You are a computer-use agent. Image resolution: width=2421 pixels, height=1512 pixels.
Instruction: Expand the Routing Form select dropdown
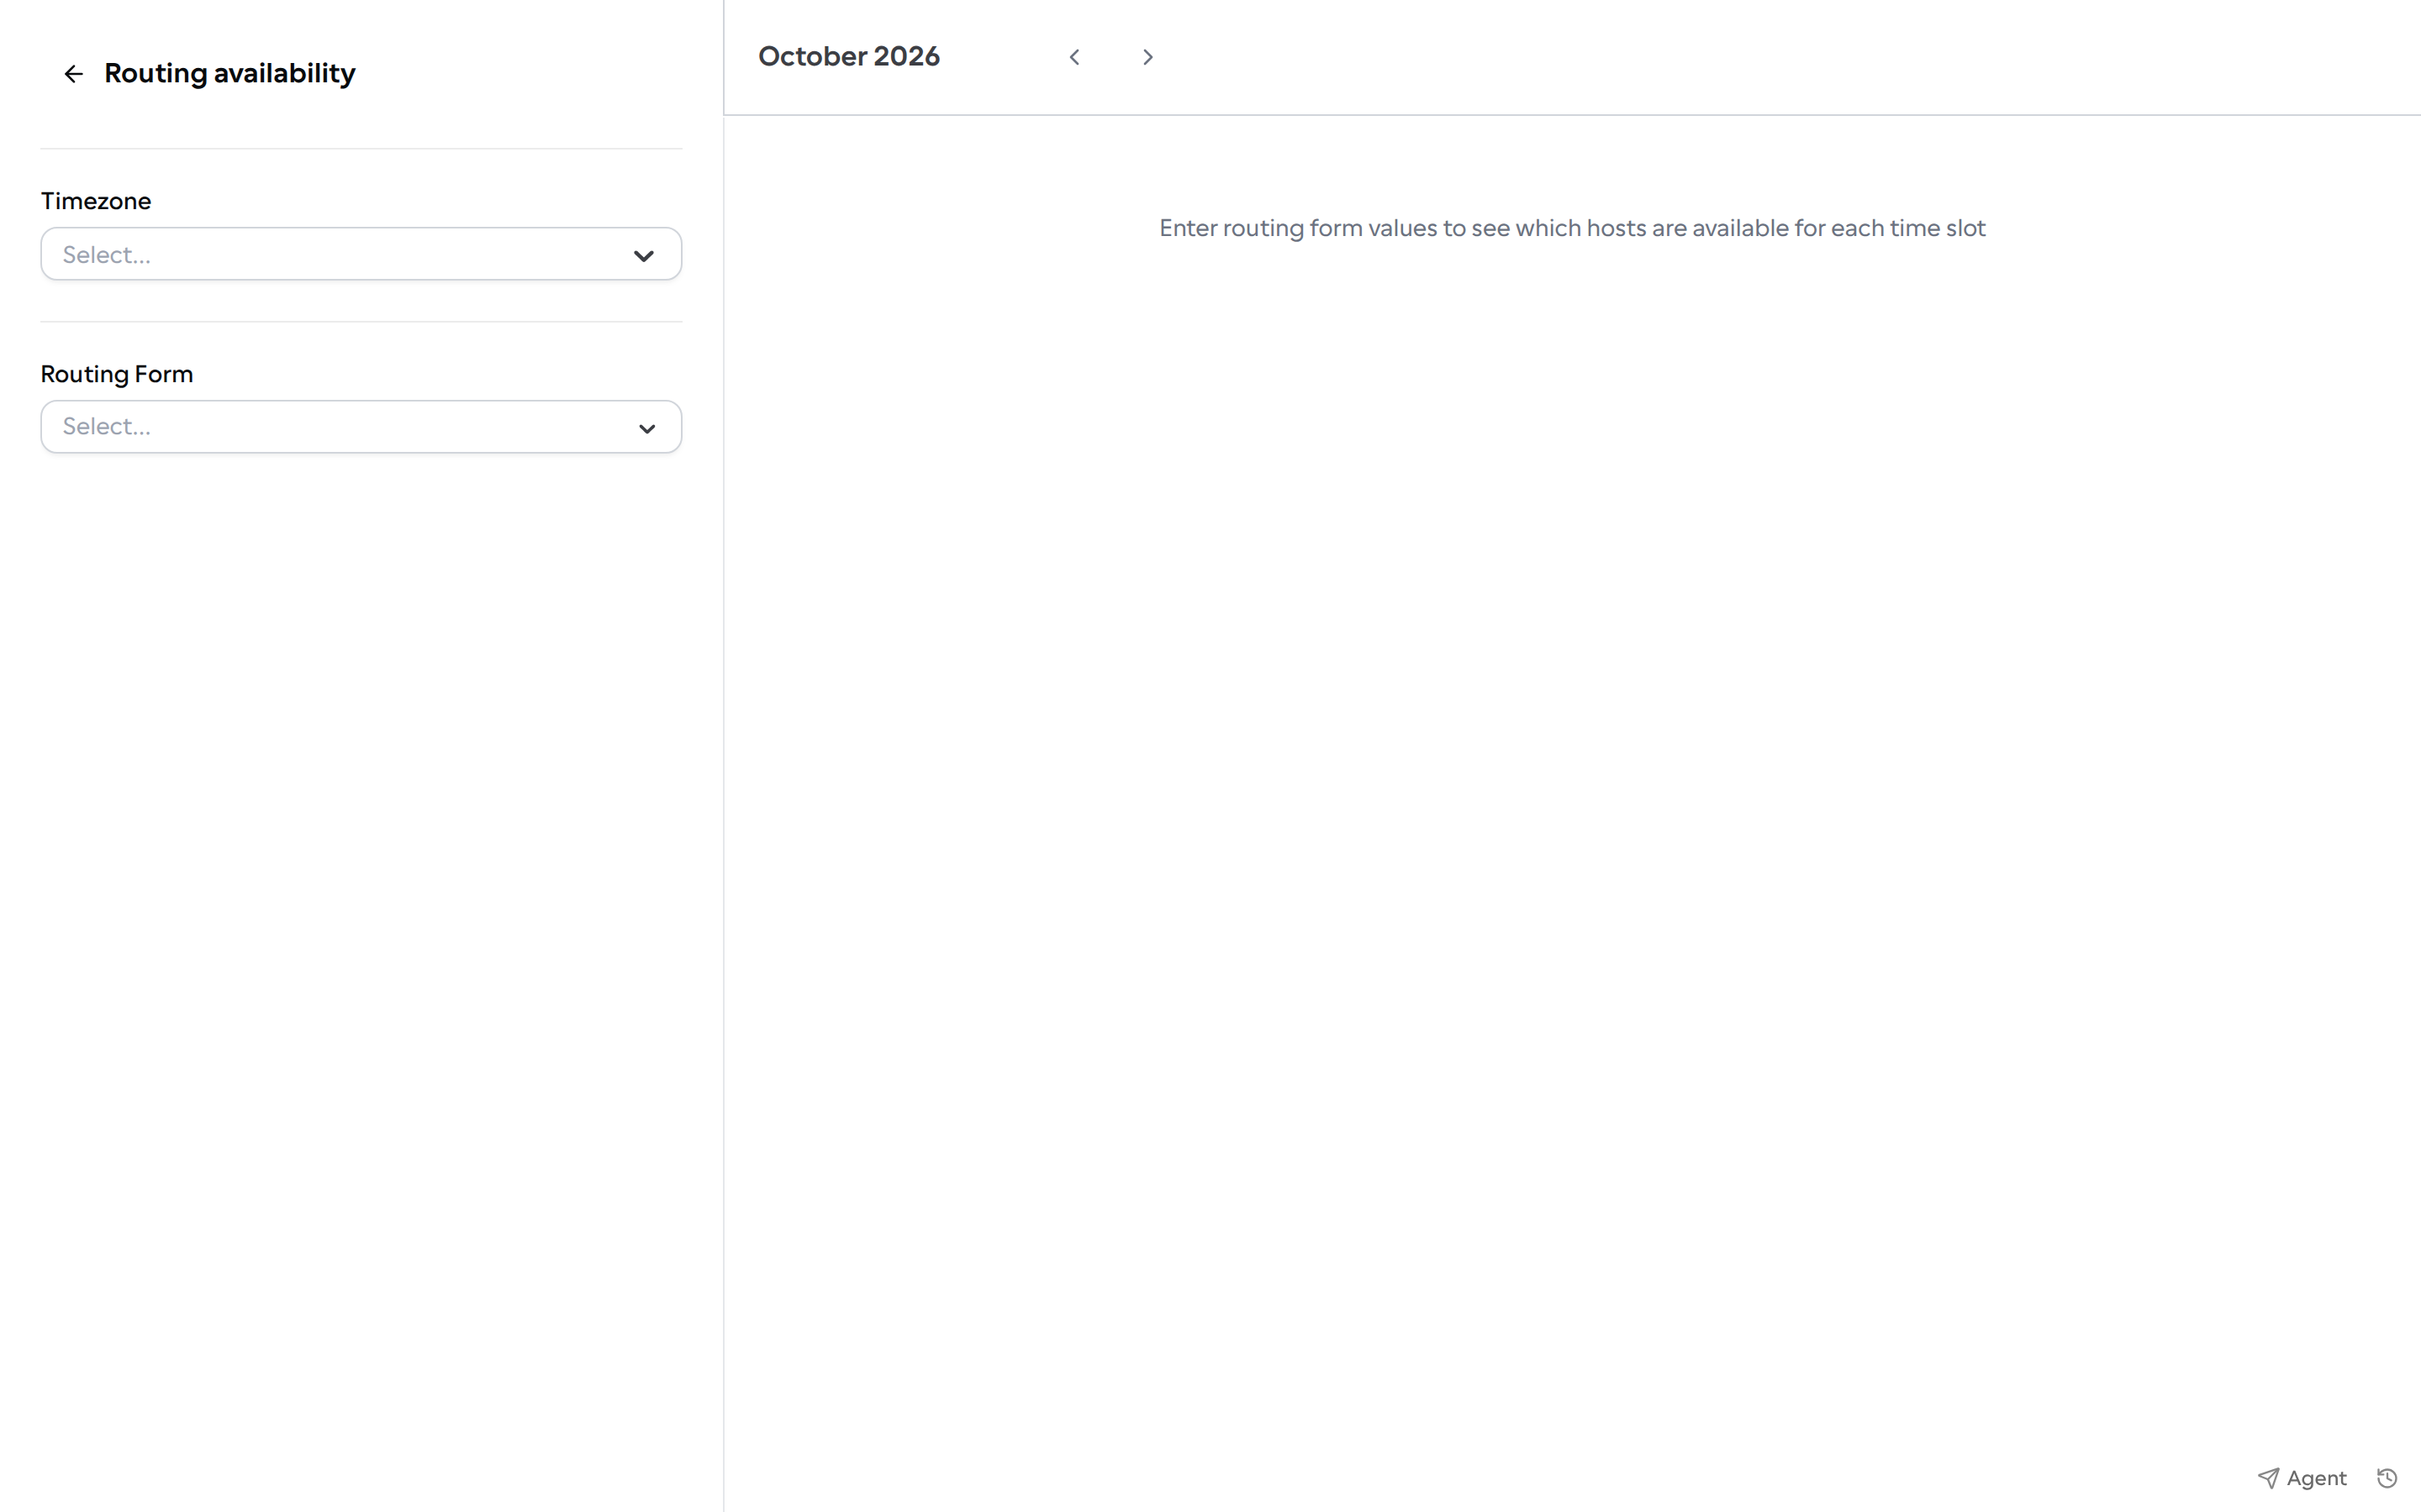(x=361, y=427)
